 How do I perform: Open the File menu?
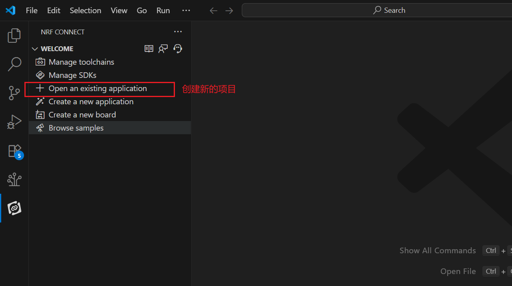(x=32, y=10)
